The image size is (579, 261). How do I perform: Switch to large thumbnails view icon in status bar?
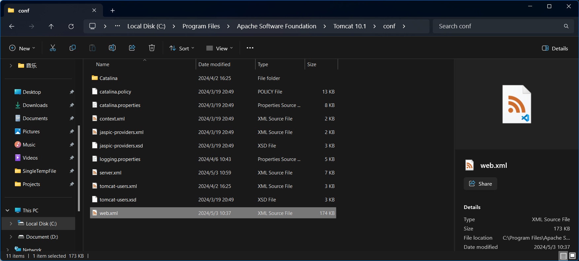coord(572,256)
